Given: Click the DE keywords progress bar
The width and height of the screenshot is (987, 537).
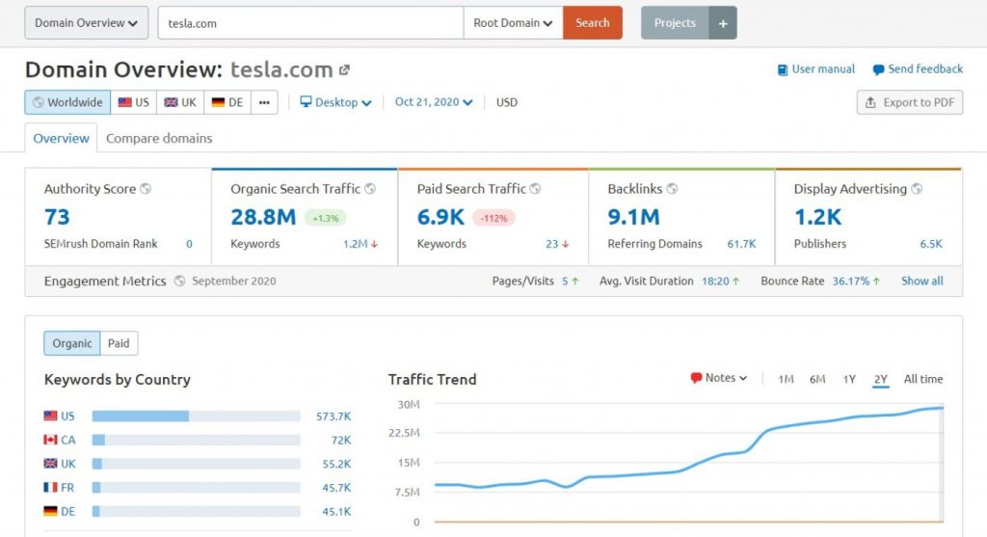Looking at the screenshot, I should pos(196,512).
